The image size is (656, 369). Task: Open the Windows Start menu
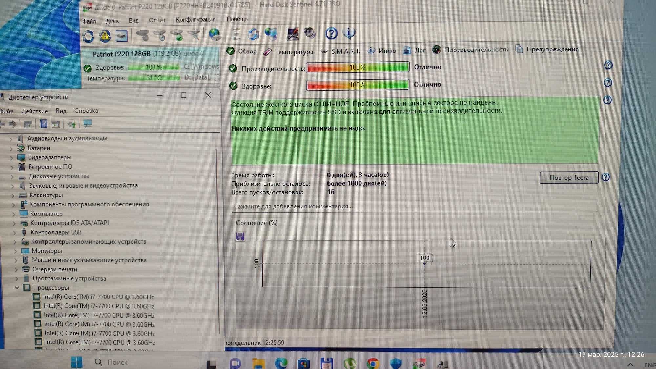point(76,362)
